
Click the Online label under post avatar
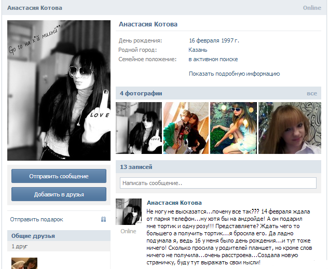(x=128, y=231)
